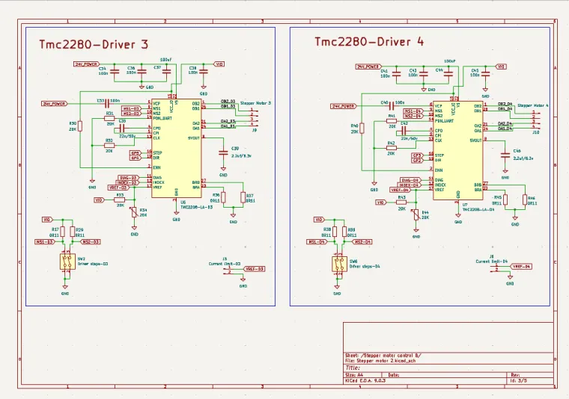
Task: Select the R34 potentiometer in Driver 3
Action: click(135, 213)
